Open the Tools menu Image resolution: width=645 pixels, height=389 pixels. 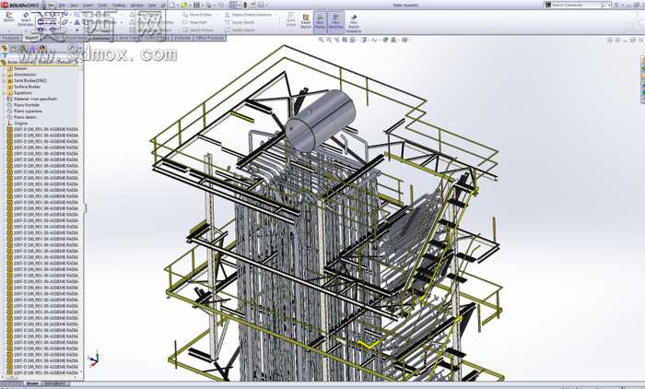tap(102, 5)
